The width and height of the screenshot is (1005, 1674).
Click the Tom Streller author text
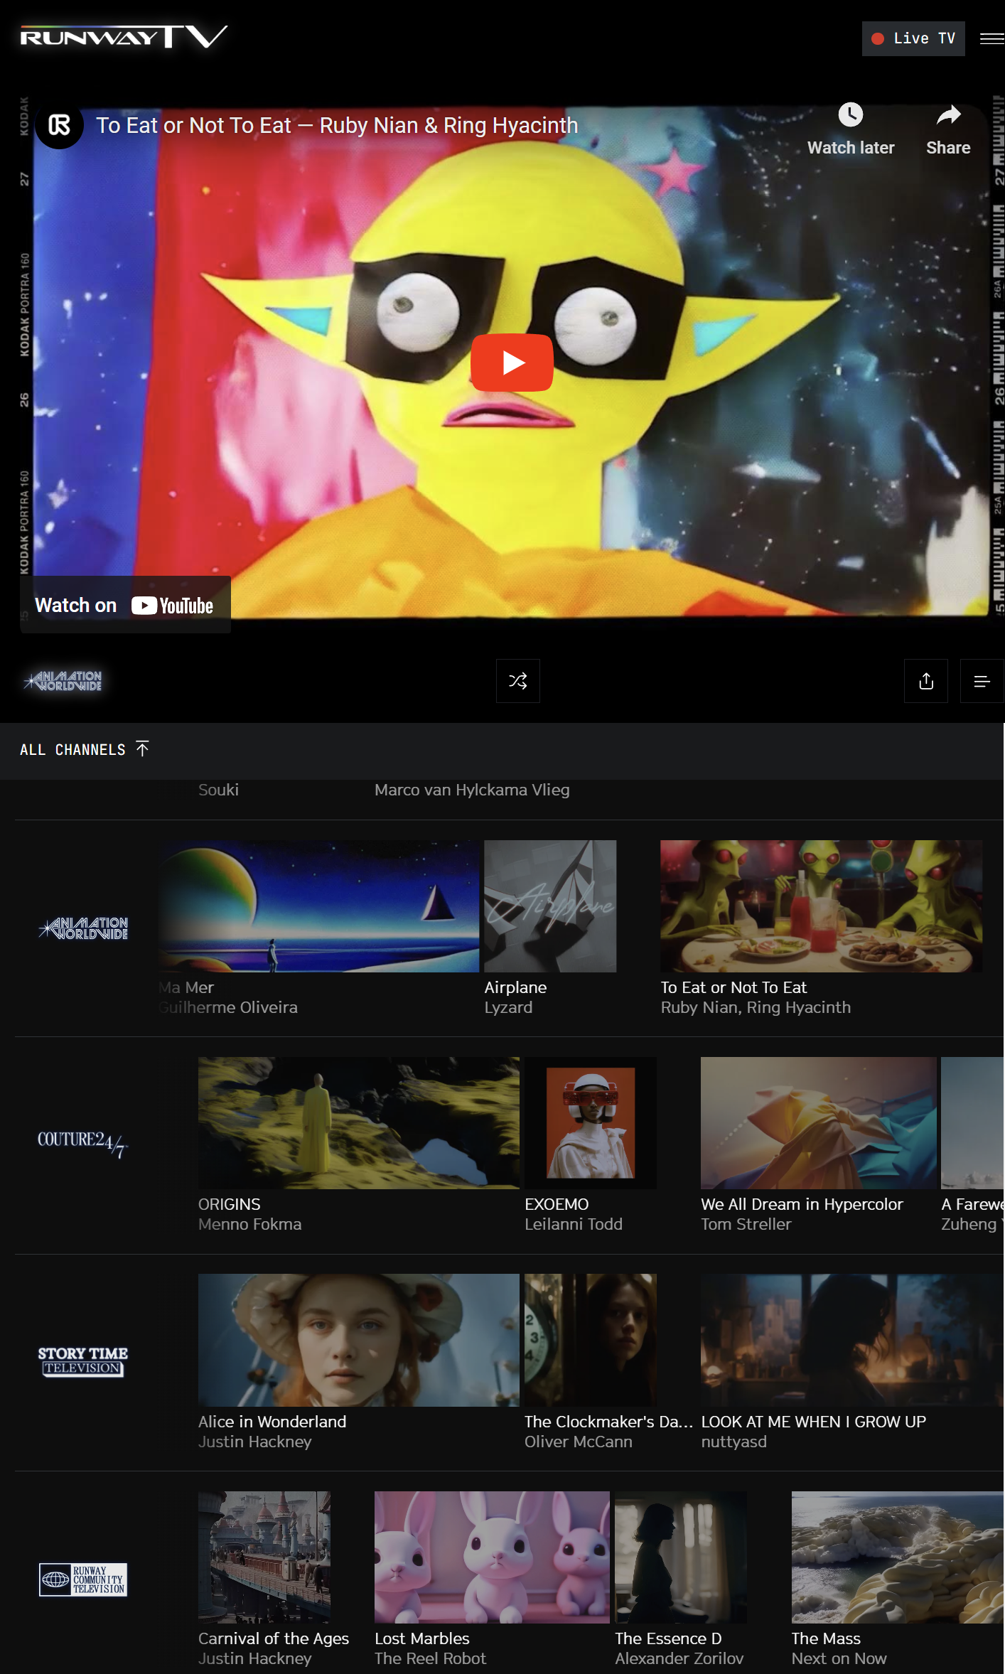click(746, 1224)
